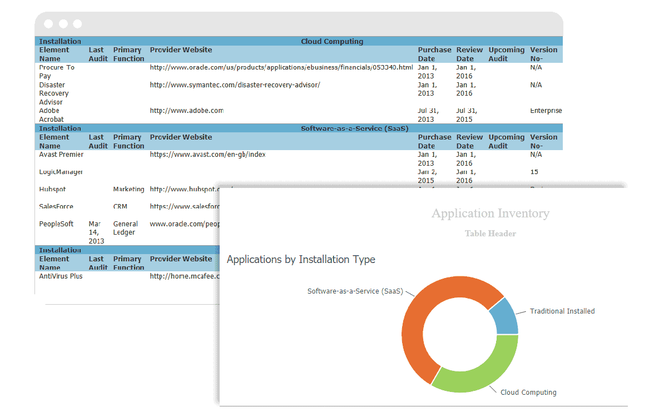The image size is (649, 417).
Task: Click Element Name column header in SaaS section
Action: click(54, 141)
